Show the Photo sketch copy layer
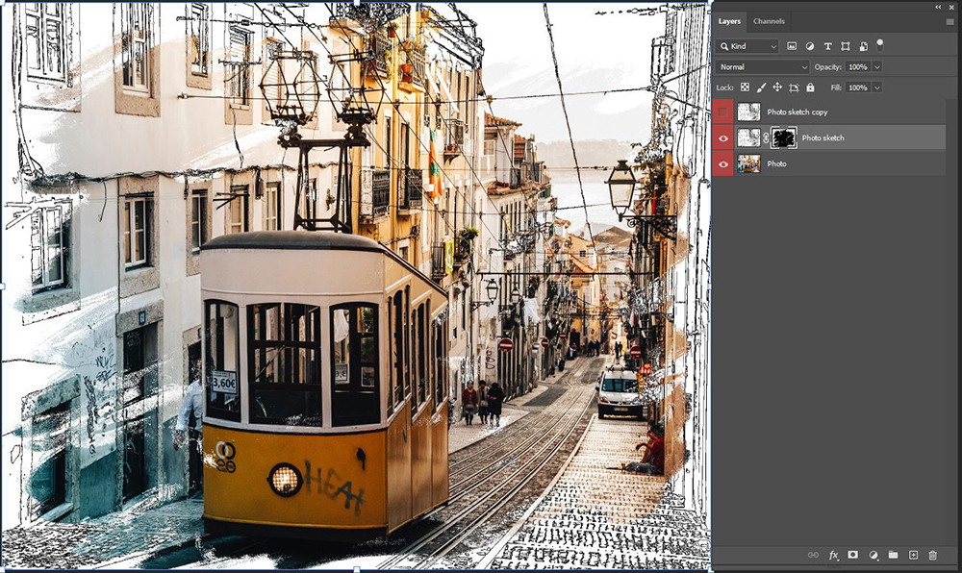Image resolution: width=962 pixels, height=573 pixels. click(723, 112)
